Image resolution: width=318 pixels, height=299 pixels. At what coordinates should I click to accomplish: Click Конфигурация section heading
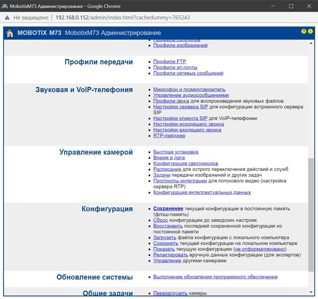click(x=107, y=209)
